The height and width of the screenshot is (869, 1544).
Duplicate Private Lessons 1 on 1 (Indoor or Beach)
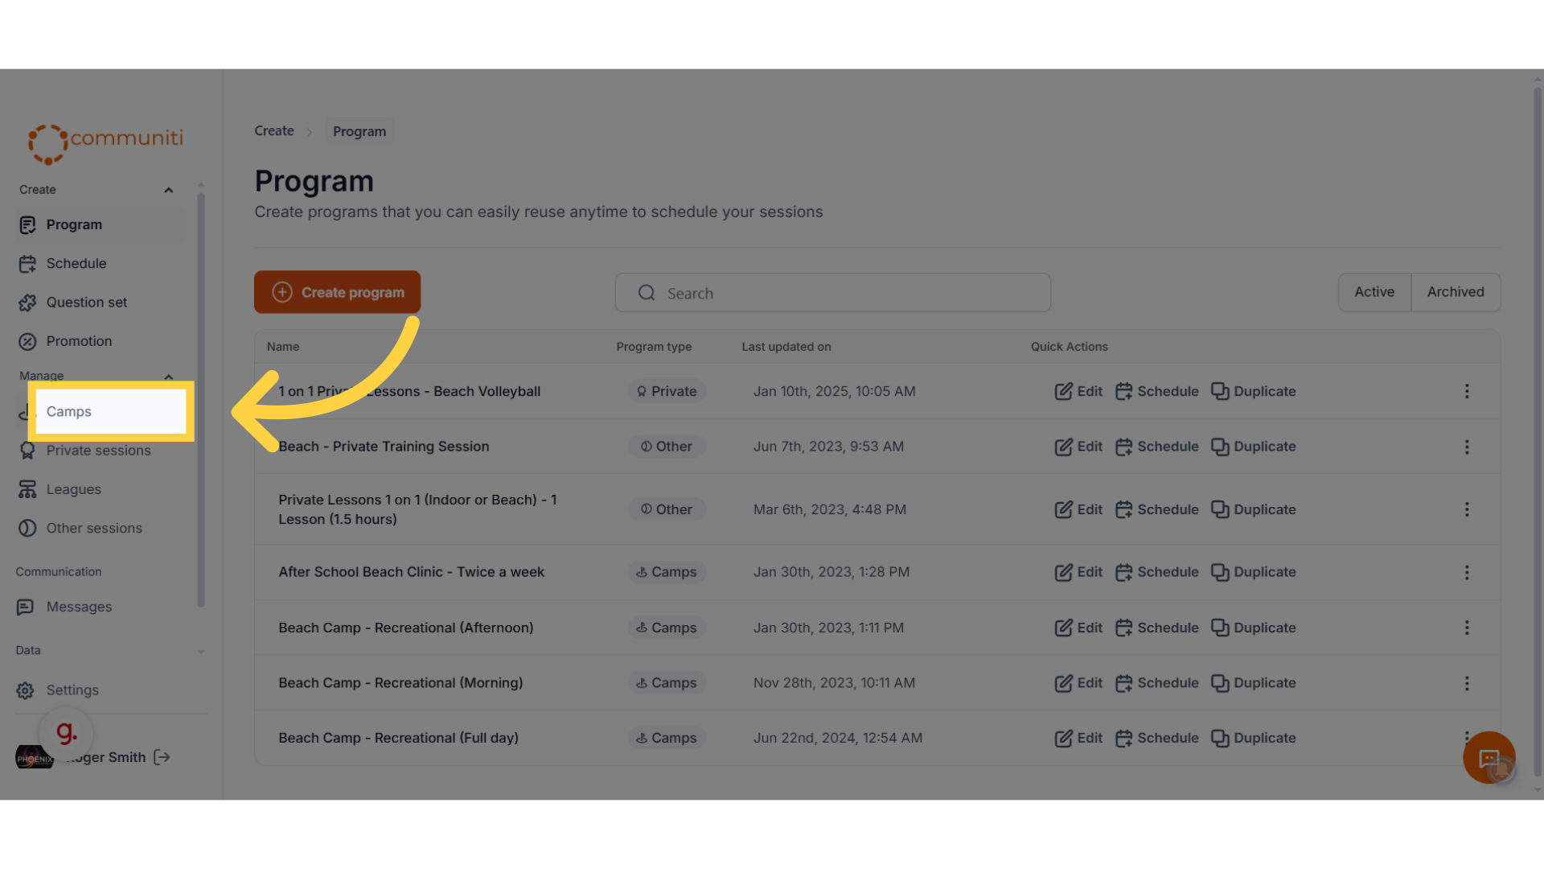[1254, 509]
